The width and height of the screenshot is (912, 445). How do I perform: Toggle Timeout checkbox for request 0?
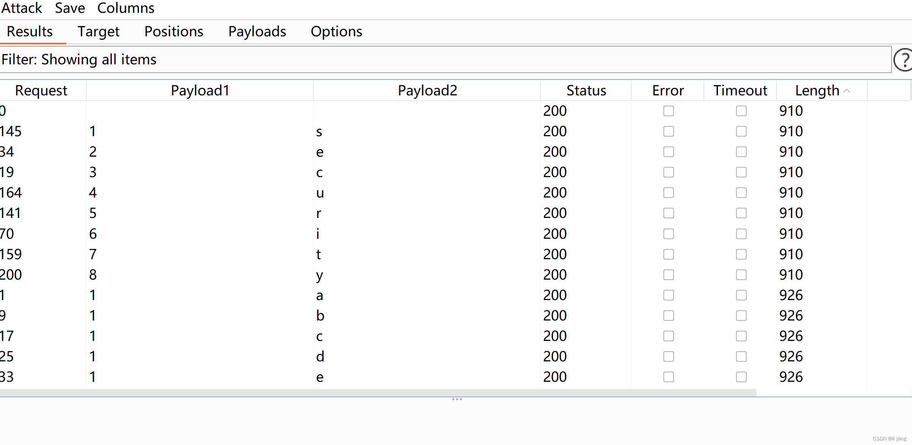pyautogui.click(x=741, y=111)
